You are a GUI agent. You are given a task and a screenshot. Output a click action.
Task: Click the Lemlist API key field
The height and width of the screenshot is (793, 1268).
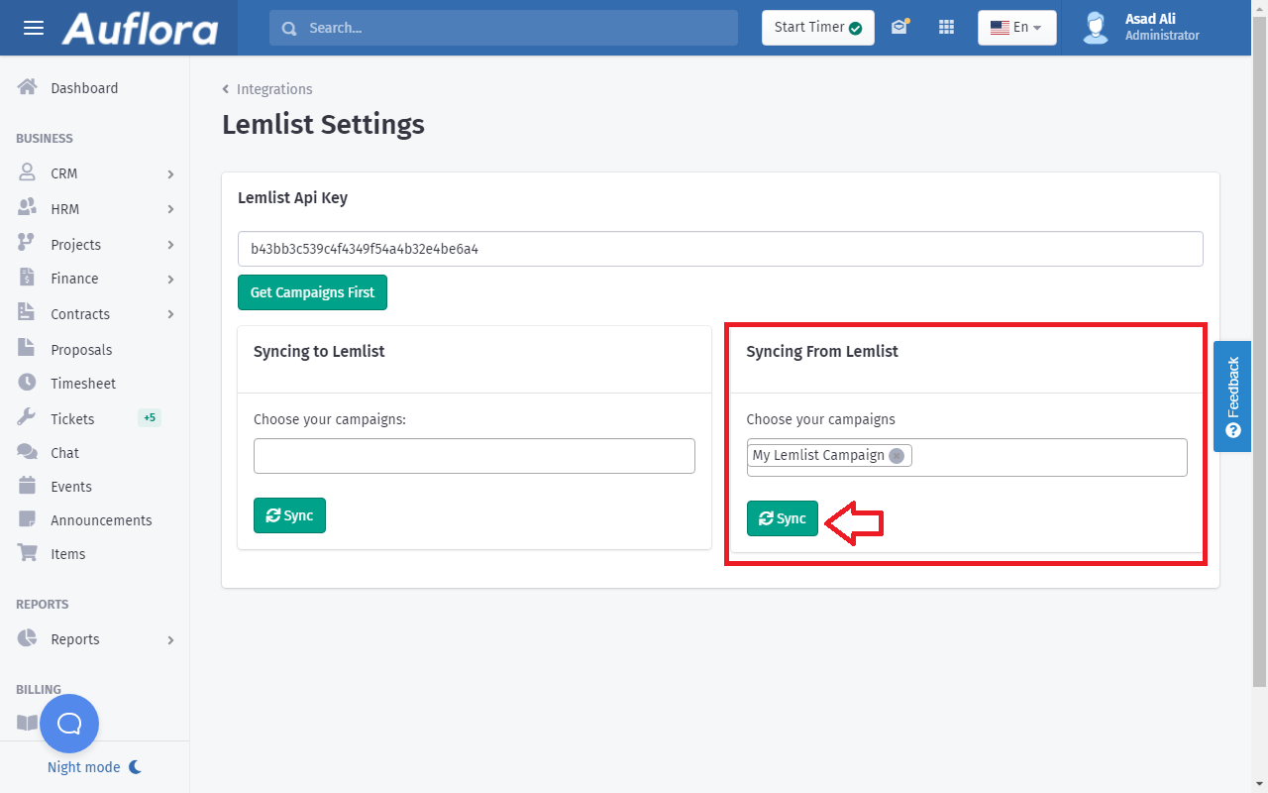[x=720, y=249]
